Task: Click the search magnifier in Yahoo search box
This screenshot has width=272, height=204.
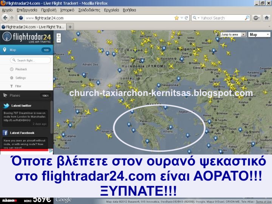Action: [x=247, y=18]
